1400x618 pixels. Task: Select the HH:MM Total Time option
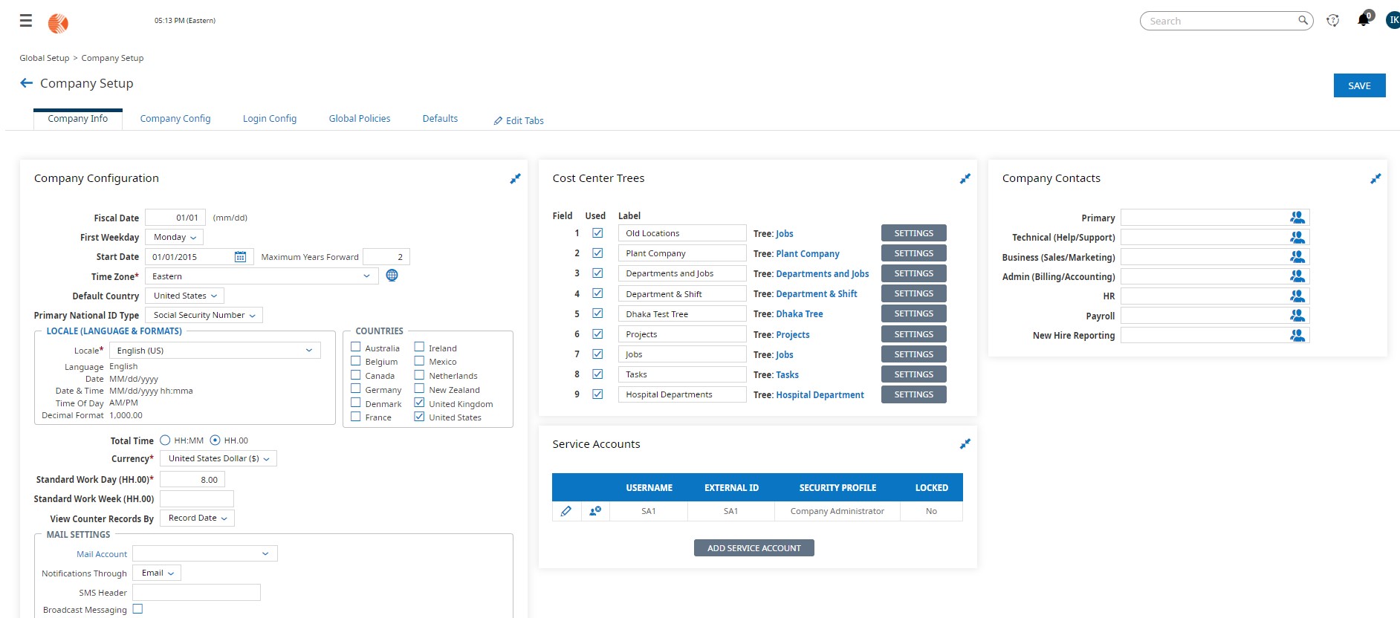[165, 440]
